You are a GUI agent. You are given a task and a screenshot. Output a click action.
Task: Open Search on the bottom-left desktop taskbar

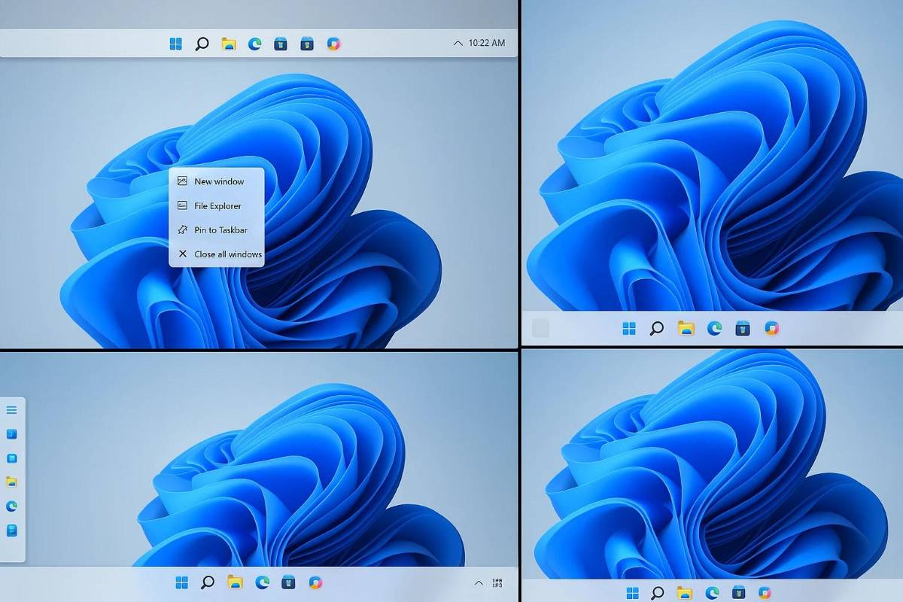click(x=208, y=582)
